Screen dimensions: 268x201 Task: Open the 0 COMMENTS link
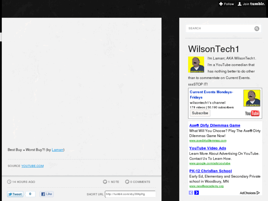coord(140,182)
